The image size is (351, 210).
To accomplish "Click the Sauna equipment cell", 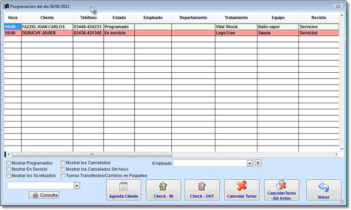I will point(278,33).
